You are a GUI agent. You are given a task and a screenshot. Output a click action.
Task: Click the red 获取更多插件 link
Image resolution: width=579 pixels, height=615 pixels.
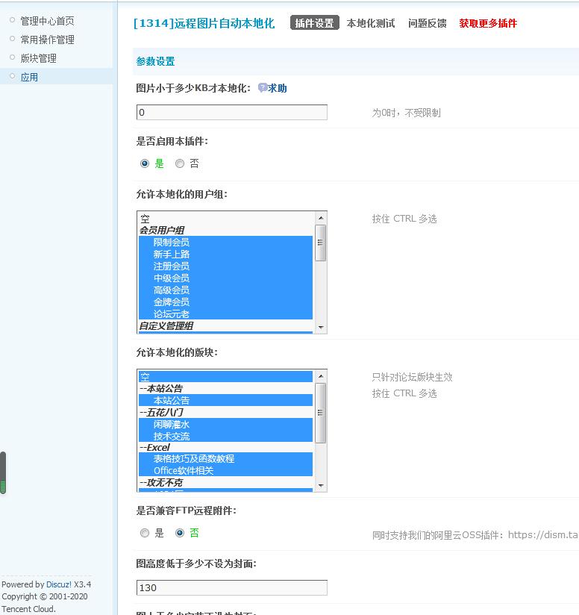tap(488, 23)
